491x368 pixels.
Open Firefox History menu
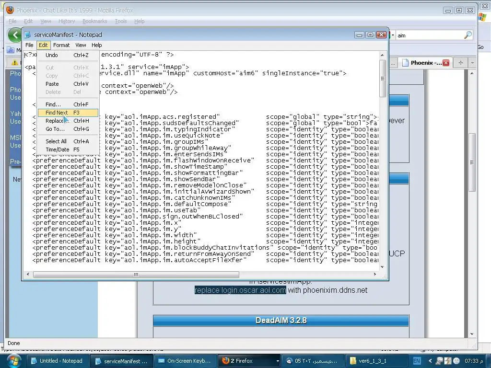tap(67, 21)
